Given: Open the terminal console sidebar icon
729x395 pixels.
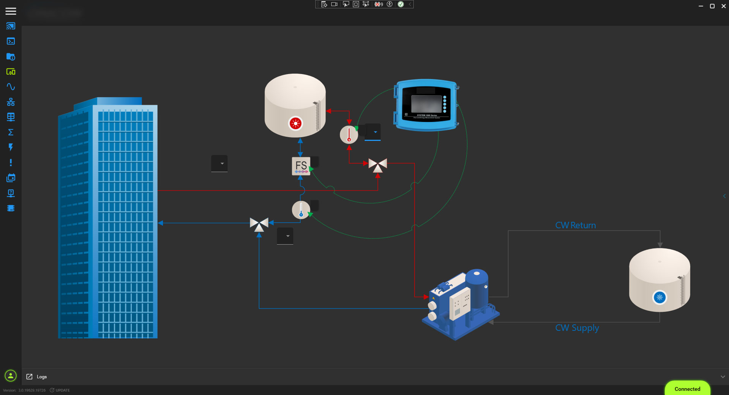Looking at the screenshot, I should click(11, 41).
